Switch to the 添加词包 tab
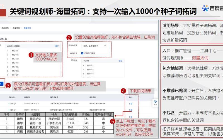The image size is (223, 139). 5,28
